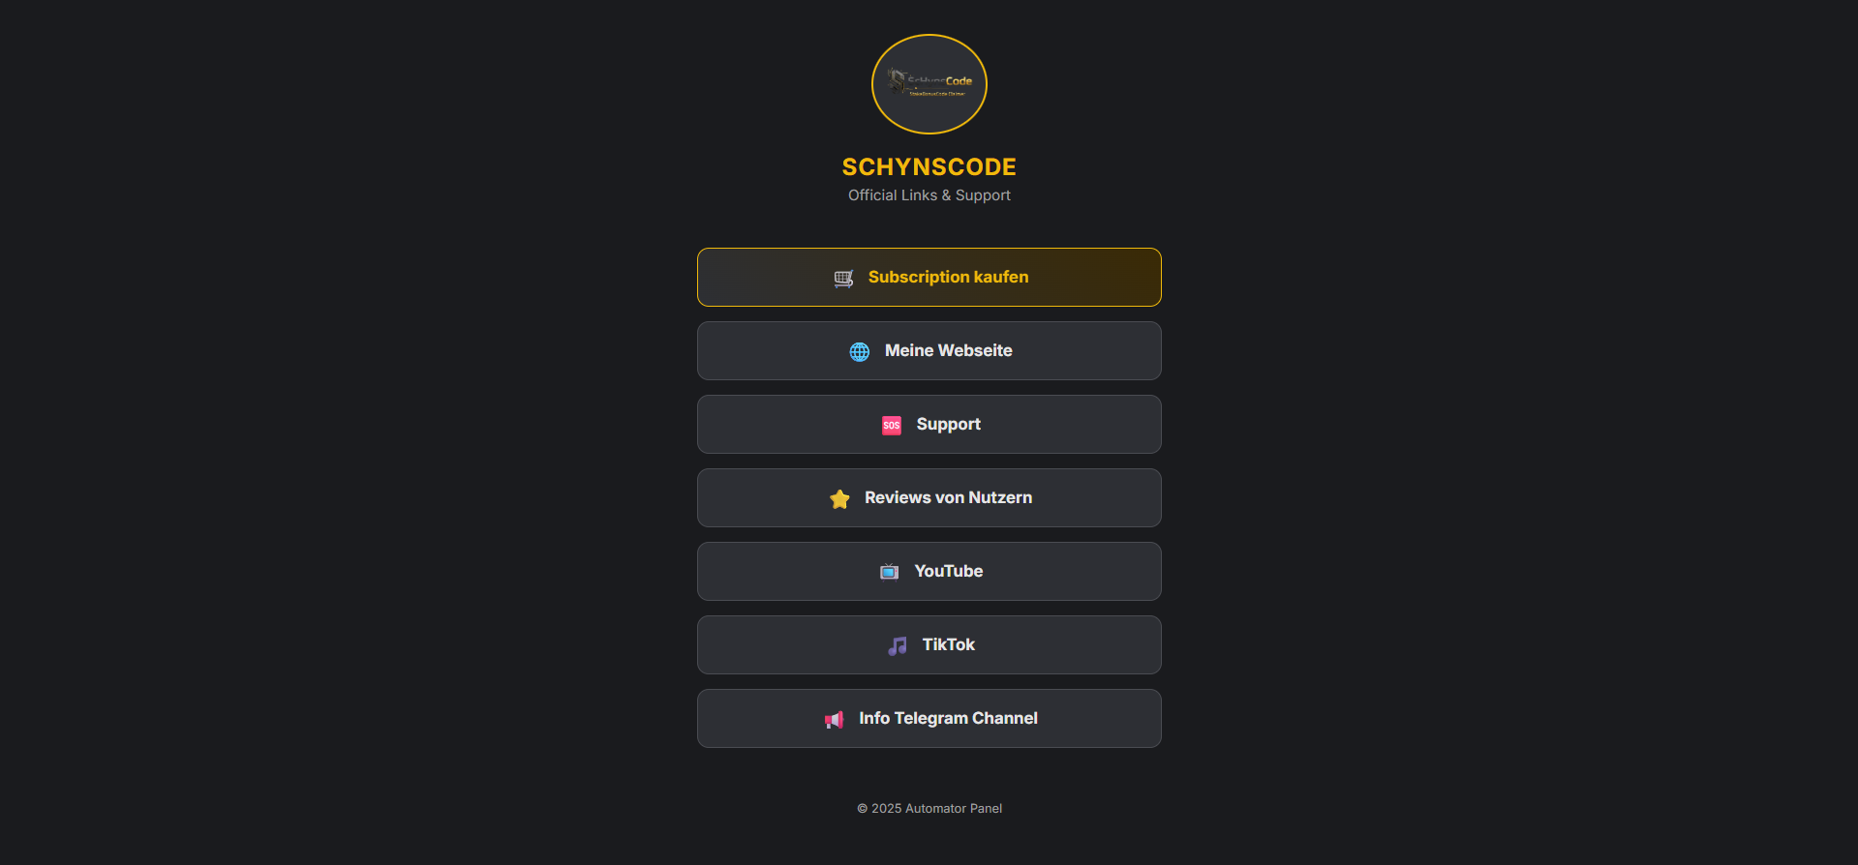Image resolution: width=1858 pixels, height=865 pixels.
Task: Click the TV icon on the YouTube button
Action: [x=888, y=572]
